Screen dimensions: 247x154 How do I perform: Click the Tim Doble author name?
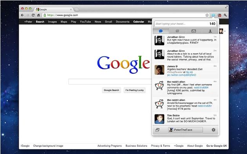(173, 116)
